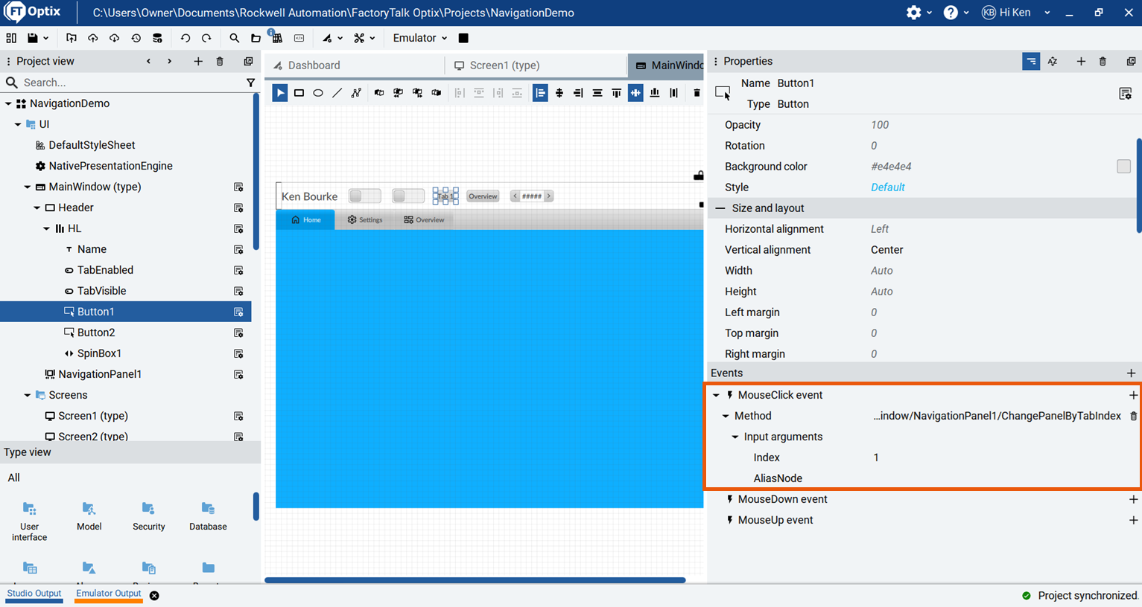Select the Home tab on the canvas
1142x607 pixels.
[306, 220]
